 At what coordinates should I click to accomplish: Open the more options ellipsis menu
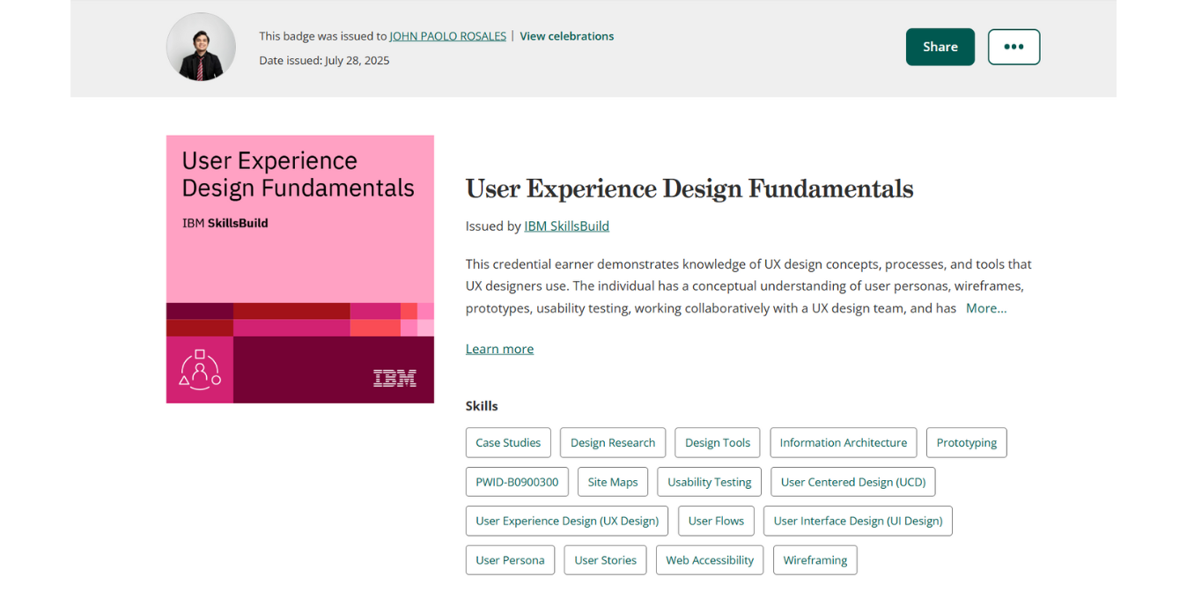coord(1014,47)
